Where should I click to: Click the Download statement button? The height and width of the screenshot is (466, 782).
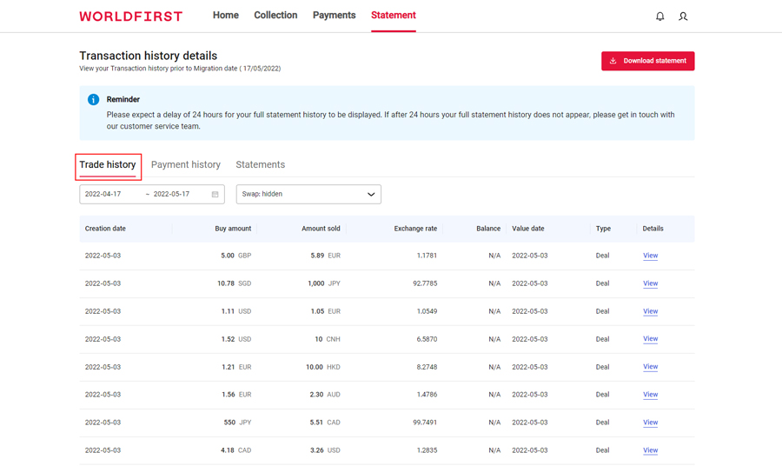coord(647,61)
